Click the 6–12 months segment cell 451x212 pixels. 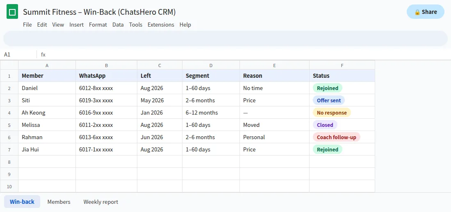(x=211, y=113)
